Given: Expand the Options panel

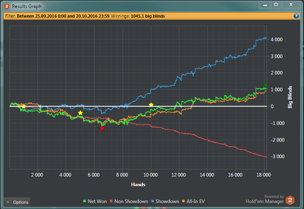Looking at the screenshot, I should coord(17,202).
